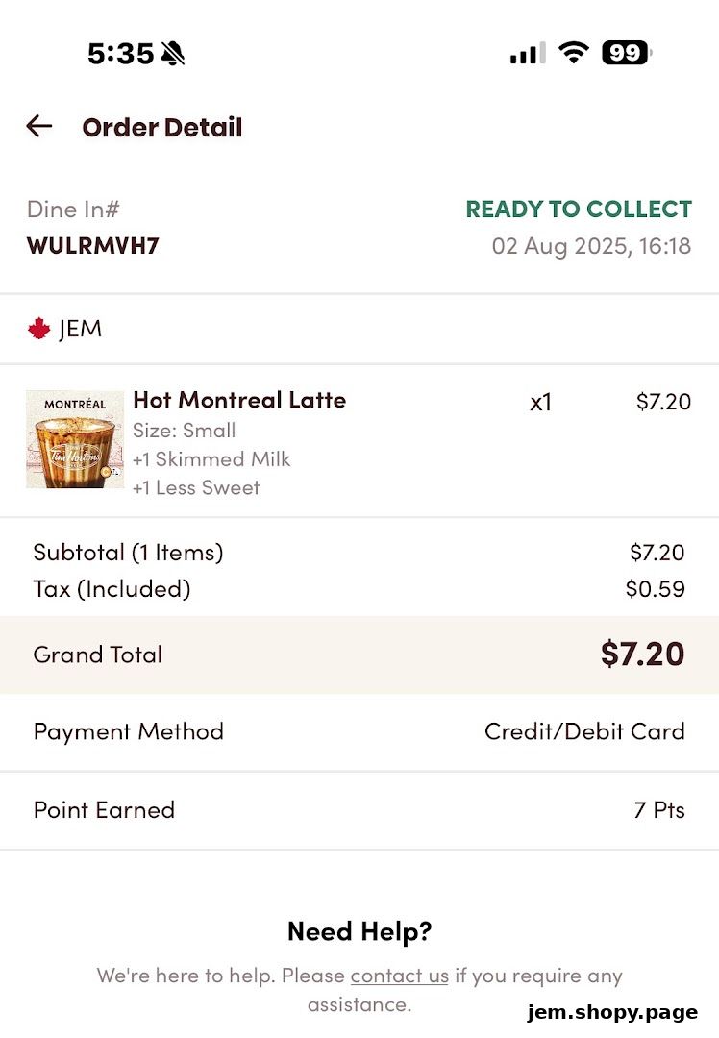Image resolution: width=719 pixels, height=1038 pixels.
Task: Open the Order Detail header title
Action: click(161, 127)
